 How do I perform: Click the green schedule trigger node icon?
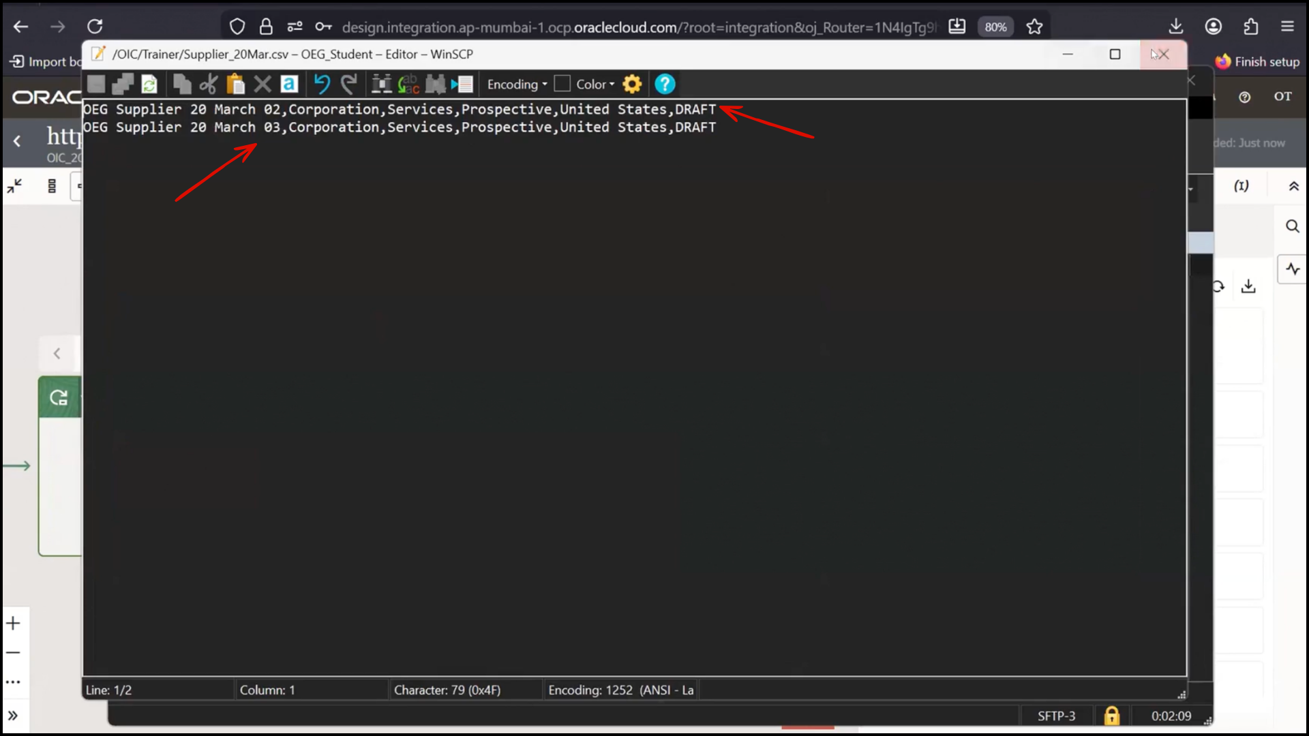click(59, 397)
